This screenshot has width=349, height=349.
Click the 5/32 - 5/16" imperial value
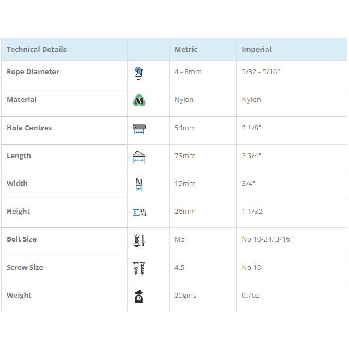[x=261, y=72]
